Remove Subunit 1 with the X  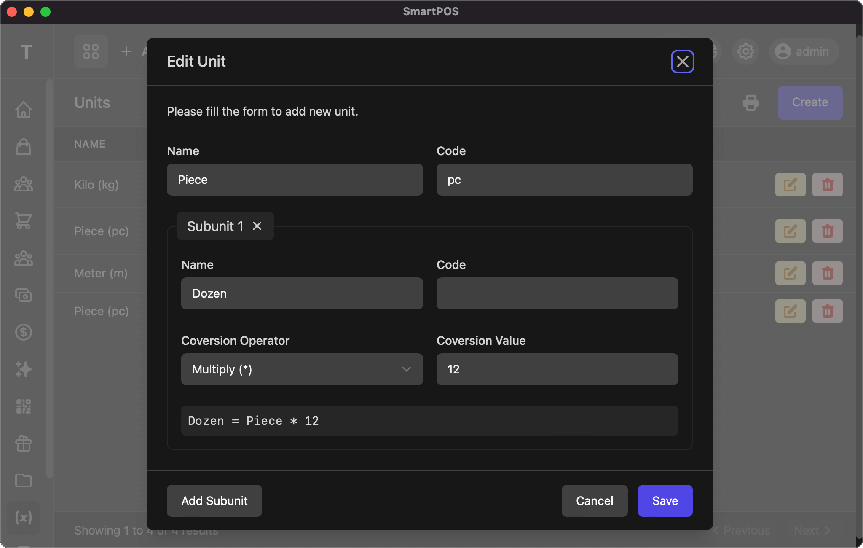point(257,226)
